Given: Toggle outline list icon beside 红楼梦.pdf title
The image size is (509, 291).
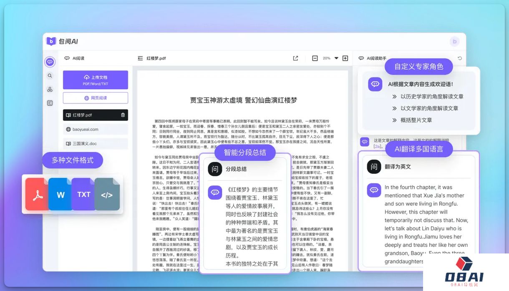Looking at the screenshot, I should point(140,58).
